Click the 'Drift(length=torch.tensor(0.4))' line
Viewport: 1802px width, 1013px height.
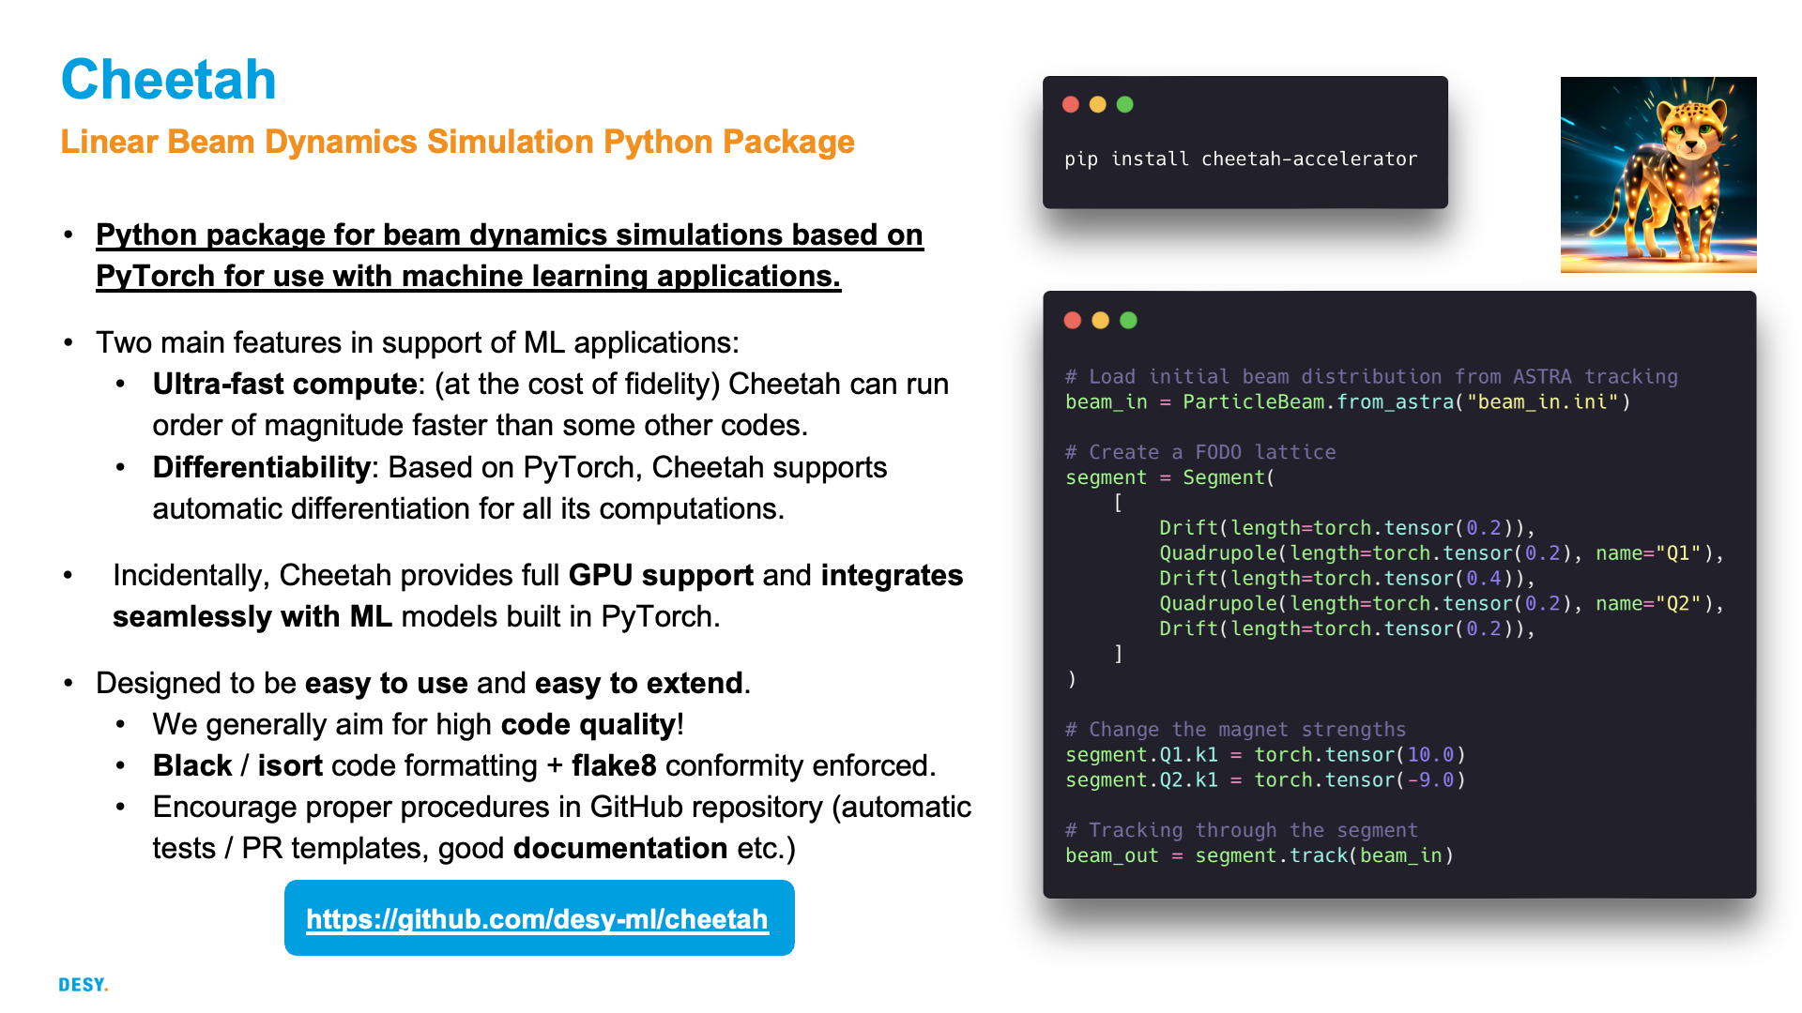click(x=1347, y=579)
